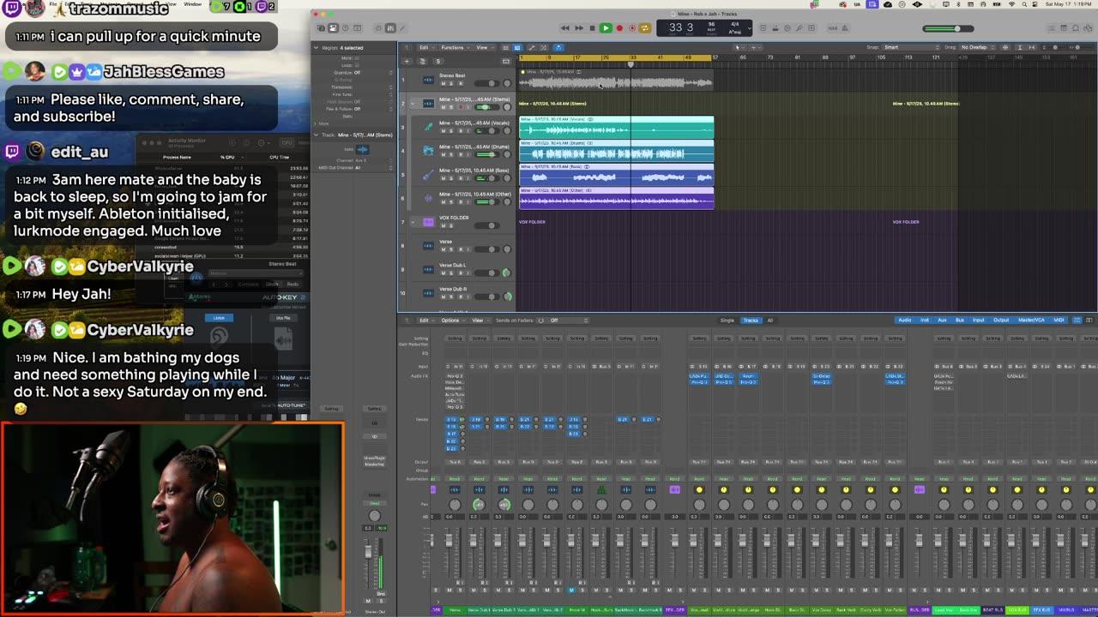Click the Bass track guitar icon
Viewport: 1098px width, 617px height.
pos(429,174)
